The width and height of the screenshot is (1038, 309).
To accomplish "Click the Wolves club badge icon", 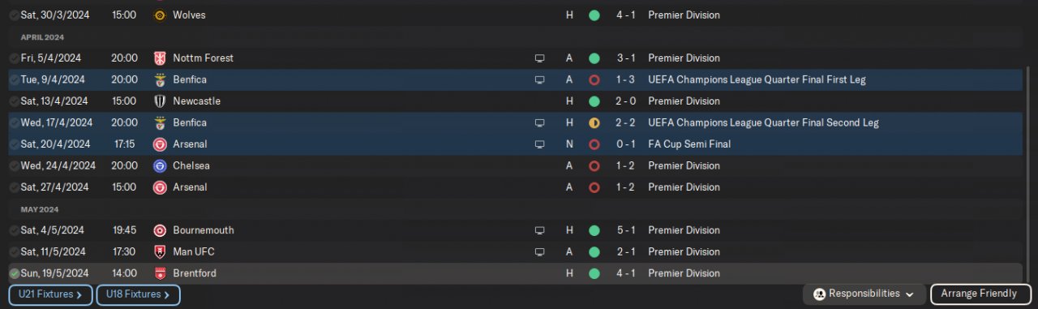I will [x=160, y=15].
